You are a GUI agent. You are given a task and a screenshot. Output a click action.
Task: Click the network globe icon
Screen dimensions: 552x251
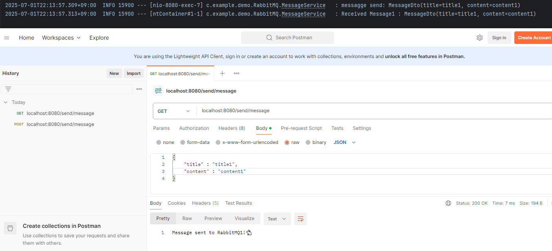point(448,203)
